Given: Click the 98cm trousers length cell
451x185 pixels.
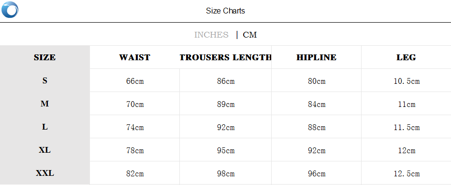Looking at the screenshot, I should point(226,174).
